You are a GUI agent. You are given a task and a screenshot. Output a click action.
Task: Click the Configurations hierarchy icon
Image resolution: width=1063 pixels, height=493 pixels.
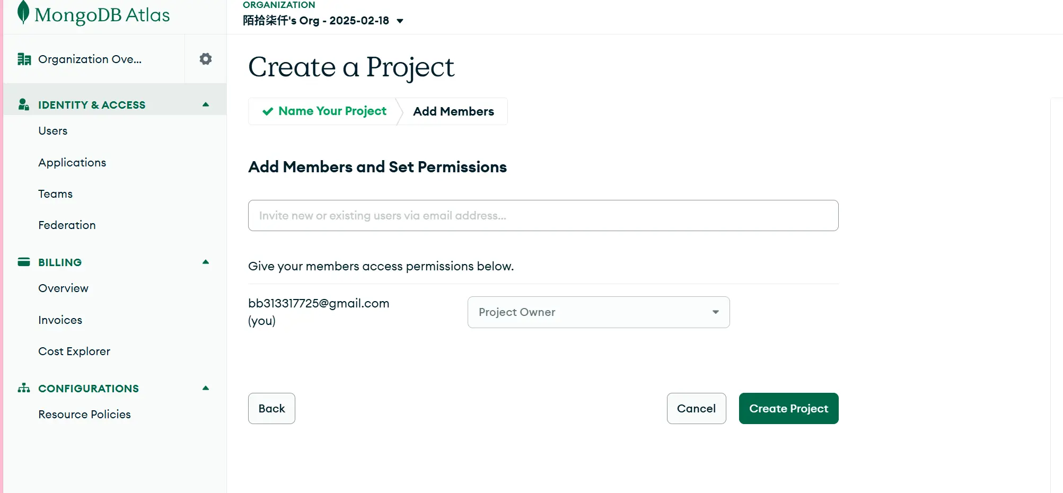(x=24, y=388)
